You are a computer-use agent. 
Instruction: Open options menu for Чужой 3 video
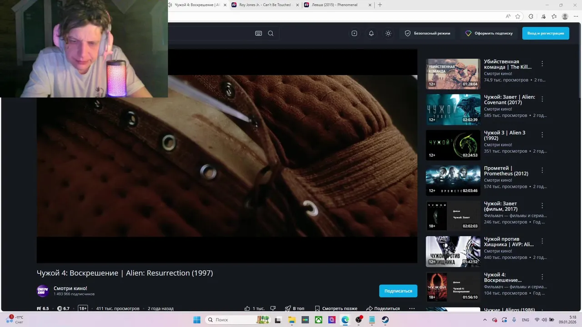coord(542,135)
